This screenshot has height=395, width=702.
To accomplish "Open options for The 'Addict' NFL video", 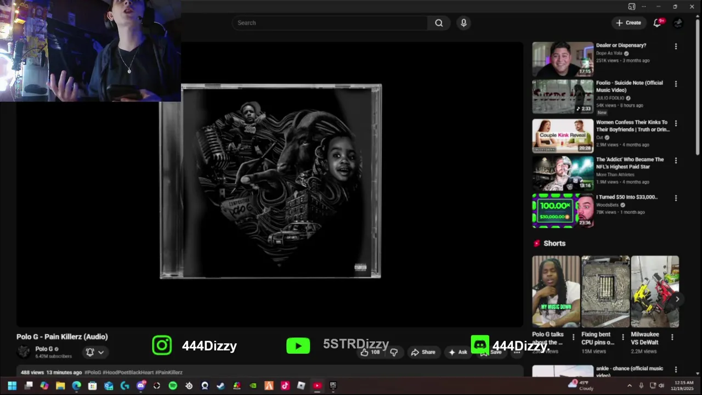I will click(676, 161).
